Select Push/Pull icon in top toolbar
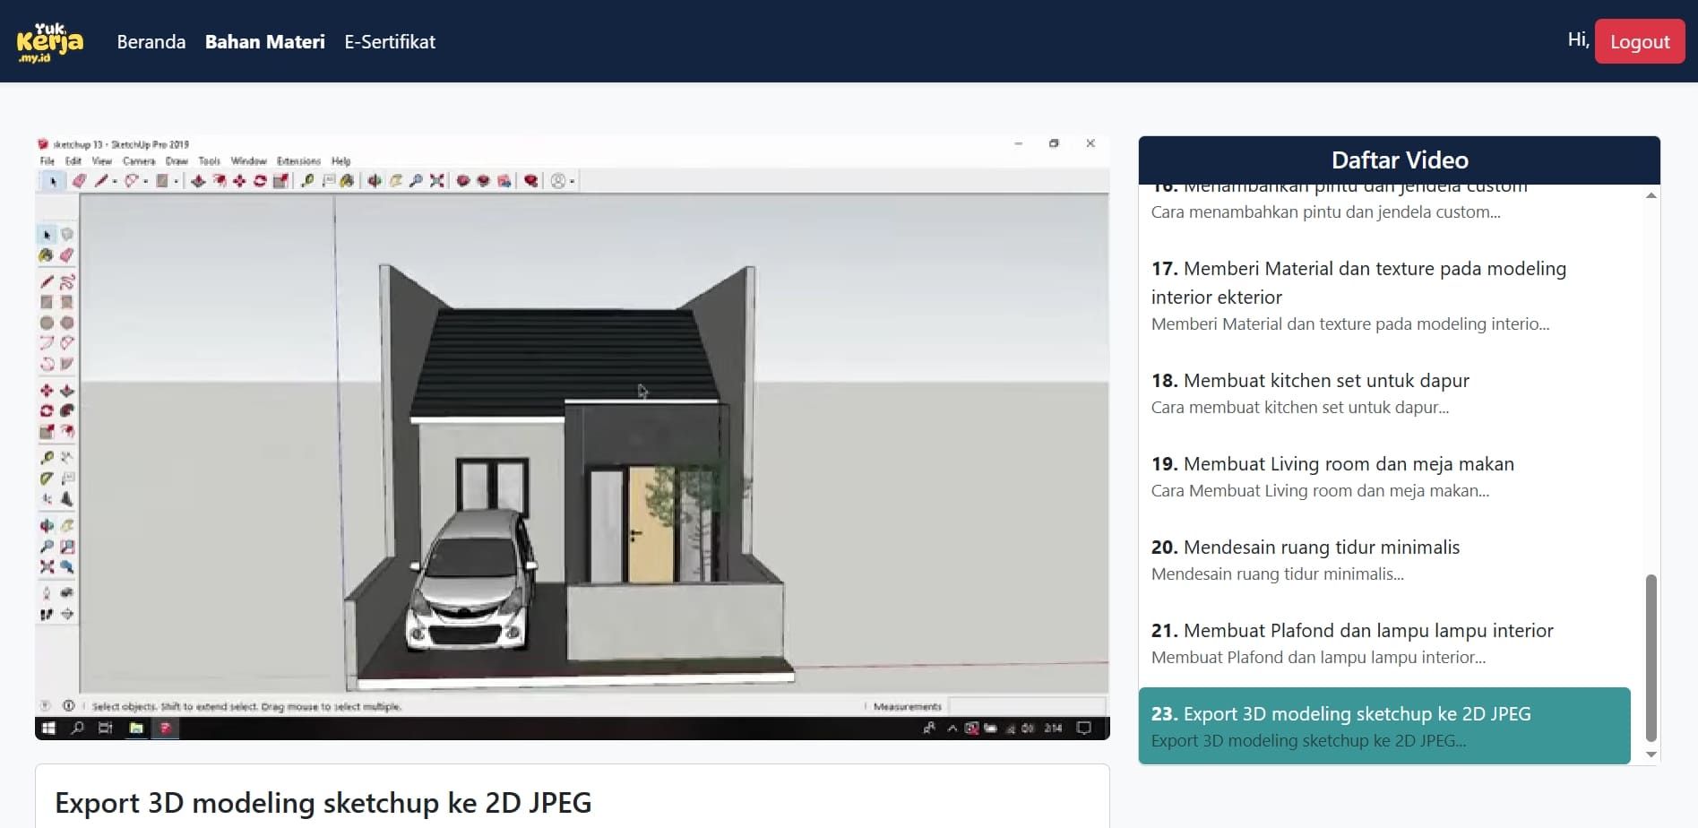 click(198, 181)
